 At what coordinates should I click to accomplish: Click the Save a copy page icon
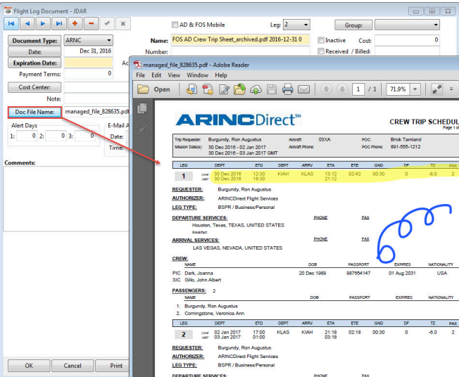[x=191, y=89]
